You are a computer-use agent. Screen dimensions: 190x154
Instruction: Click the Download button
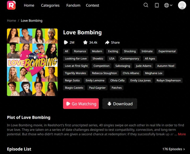(x=120, y=104)
